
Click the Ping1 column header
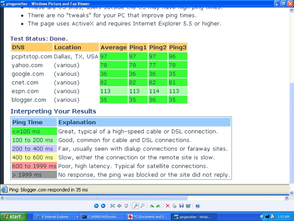click(x=138, y=47)
